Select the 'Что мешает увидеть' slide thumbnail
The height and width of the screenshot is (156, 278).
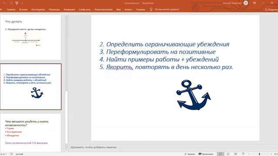coord(31,133)
